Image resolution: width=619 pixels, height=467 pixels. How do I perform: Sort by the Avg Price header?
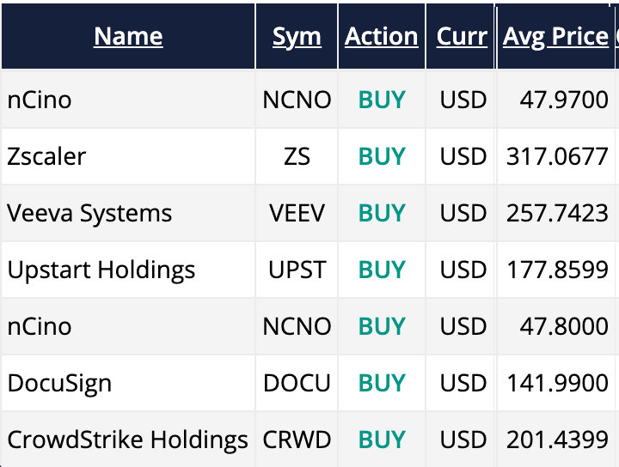coord(555,36)
